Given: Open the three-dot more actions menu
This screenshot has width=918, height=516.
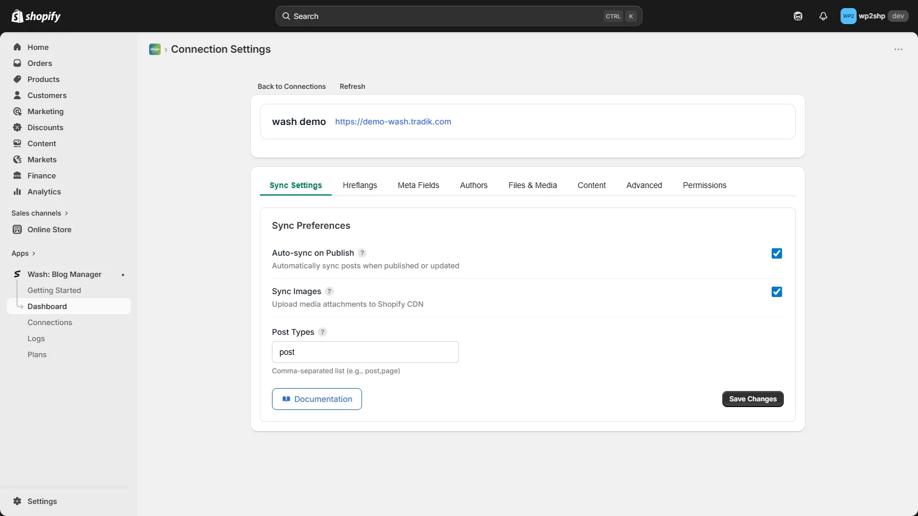Looking at the screenshot, I should pos(898,49).
